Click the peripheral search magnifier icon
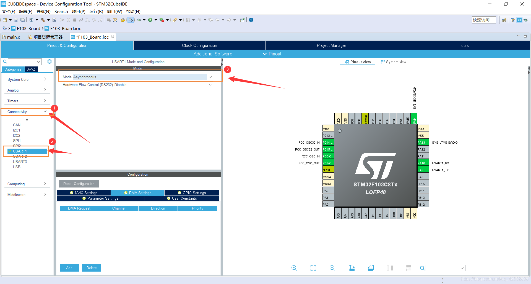 (x=5, y=61)
